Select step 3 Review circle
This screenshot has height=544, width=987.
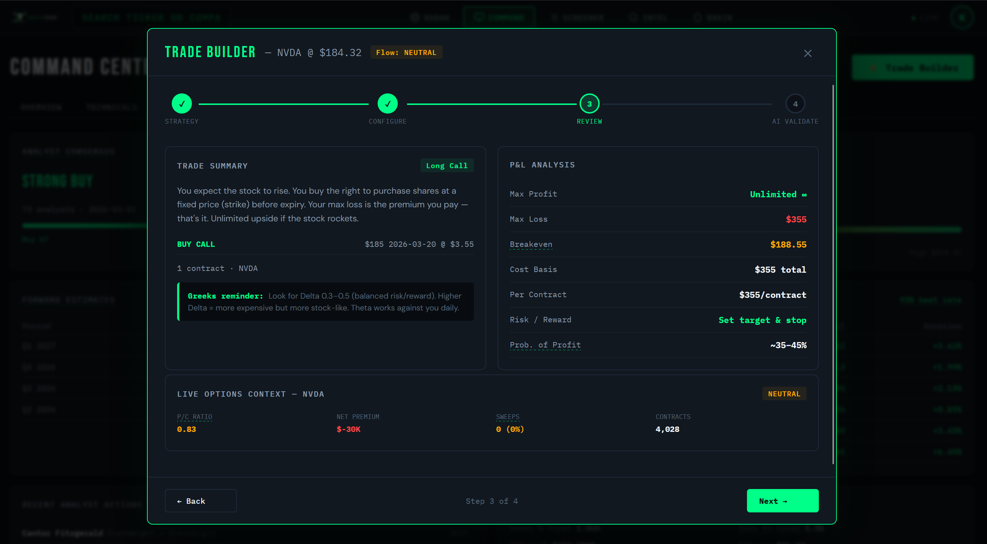pyautogui.click(x=589, y=104)
